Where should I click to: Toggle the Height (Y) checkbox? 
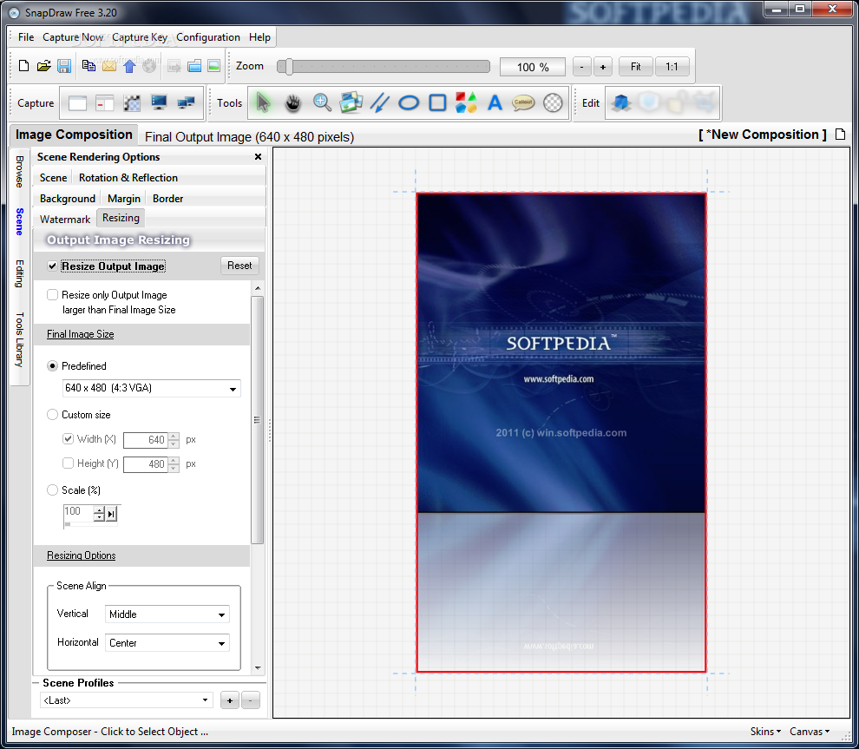(x=68, y=463)
